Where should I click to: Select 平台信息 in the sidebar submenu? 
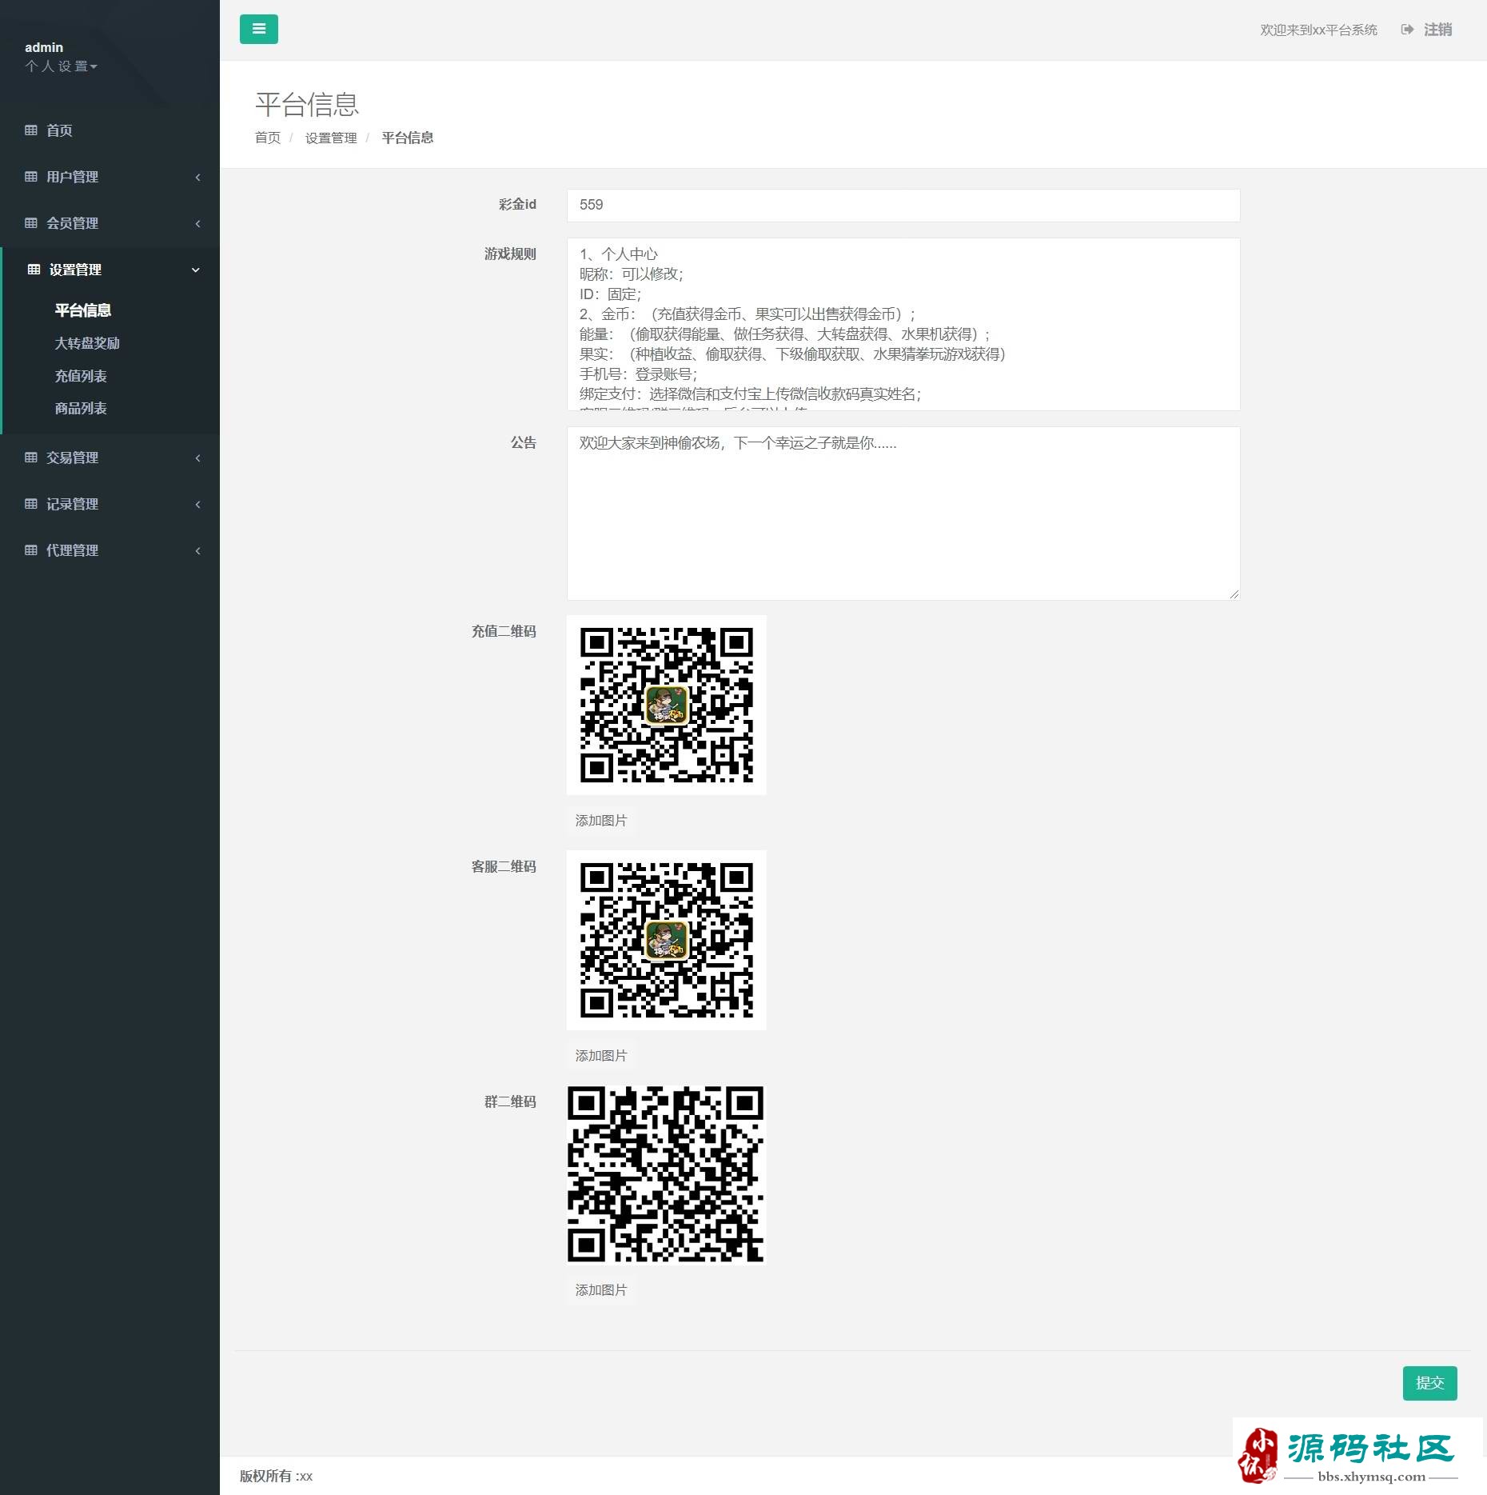[83, 310]
